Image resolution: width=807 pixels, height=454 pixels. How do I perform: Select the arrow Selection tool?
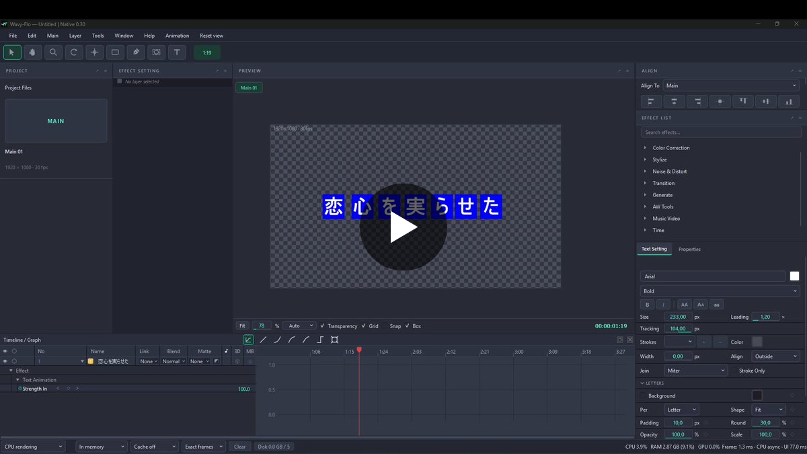pos(12,52)
